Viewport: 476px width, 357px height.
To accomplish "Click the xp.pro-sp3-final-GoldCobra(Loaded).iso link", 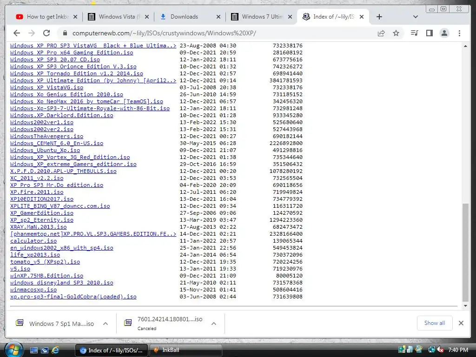I will click(x=73, y=297).
